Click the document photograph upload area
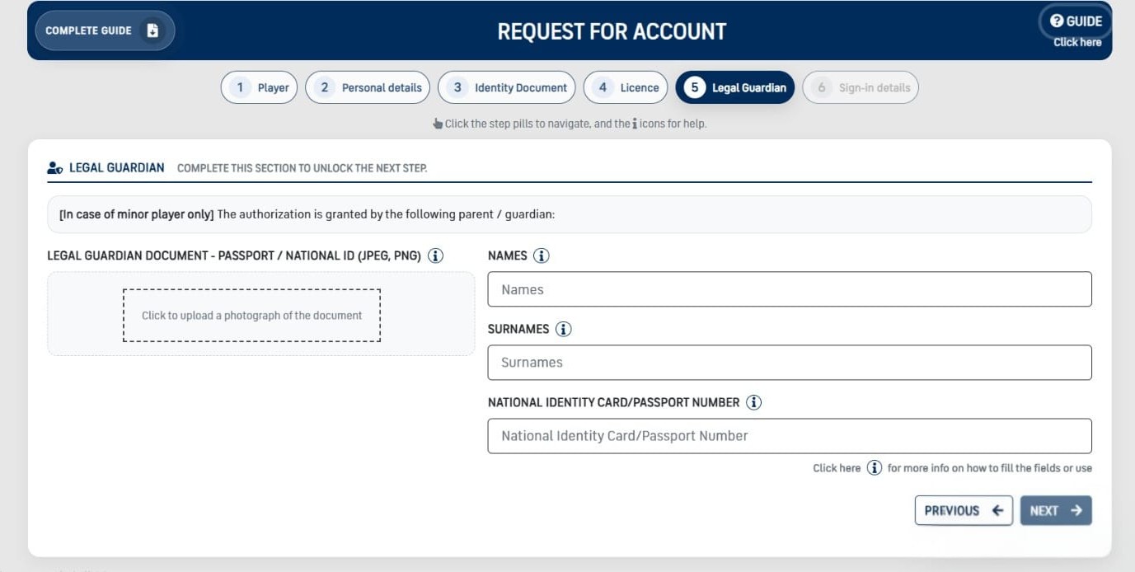 pos(252,315)
